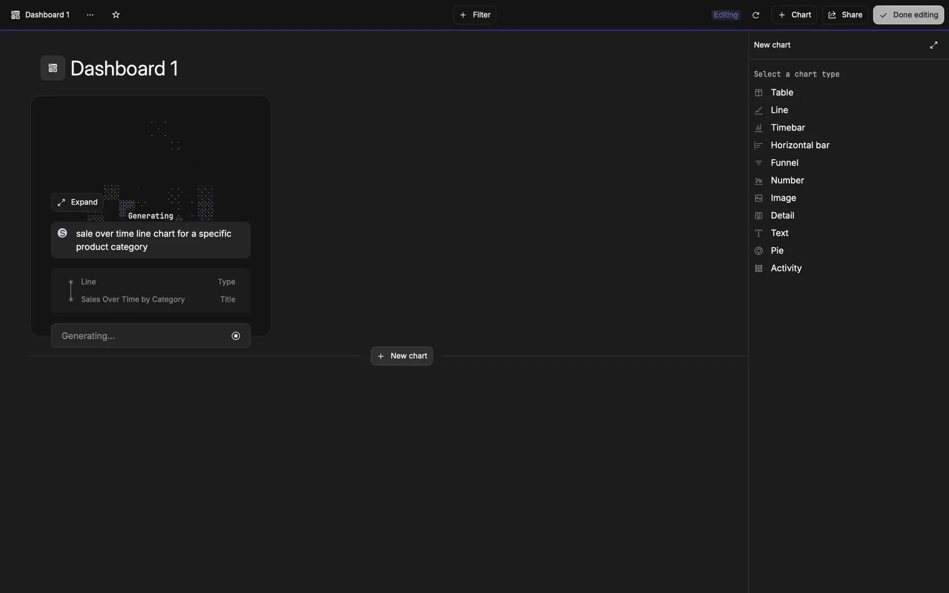The image size is (949, 593).
Task: Click the New chart button below the card
Action: (x=402, y=356)
